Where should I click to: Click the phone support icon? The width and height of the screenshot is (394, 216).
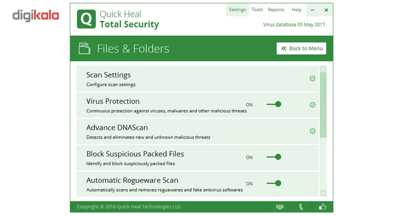(x=301, y=207)
